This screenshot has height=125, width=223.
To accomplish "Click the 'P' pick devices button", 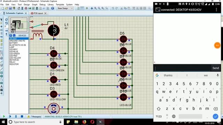I will pyautogui.click(x=11, y=35).
